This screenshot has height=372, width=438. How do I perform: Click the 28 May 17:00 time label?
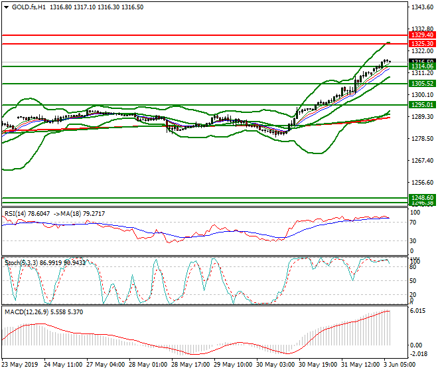tap(190, 365)
